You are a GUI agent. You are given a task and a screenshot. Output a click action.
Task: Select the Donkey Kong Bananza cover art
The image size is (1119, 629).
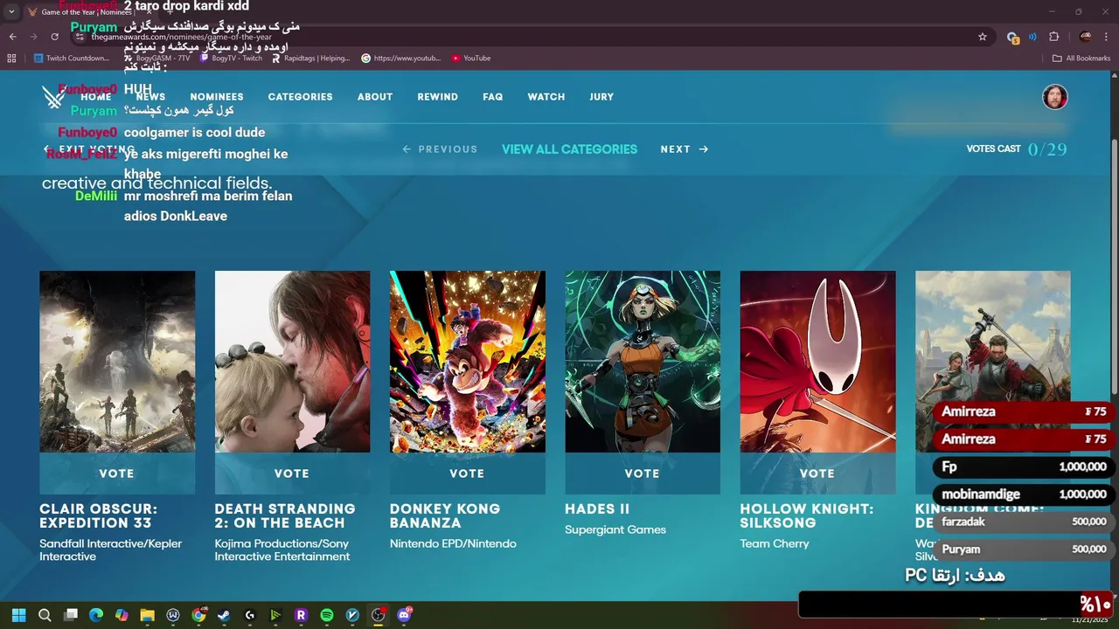[x=467, y=362]
